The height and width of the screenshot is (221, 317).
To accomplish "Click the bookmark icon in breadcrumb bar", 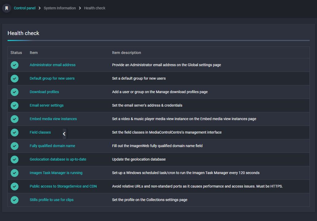I will (6, 8).
